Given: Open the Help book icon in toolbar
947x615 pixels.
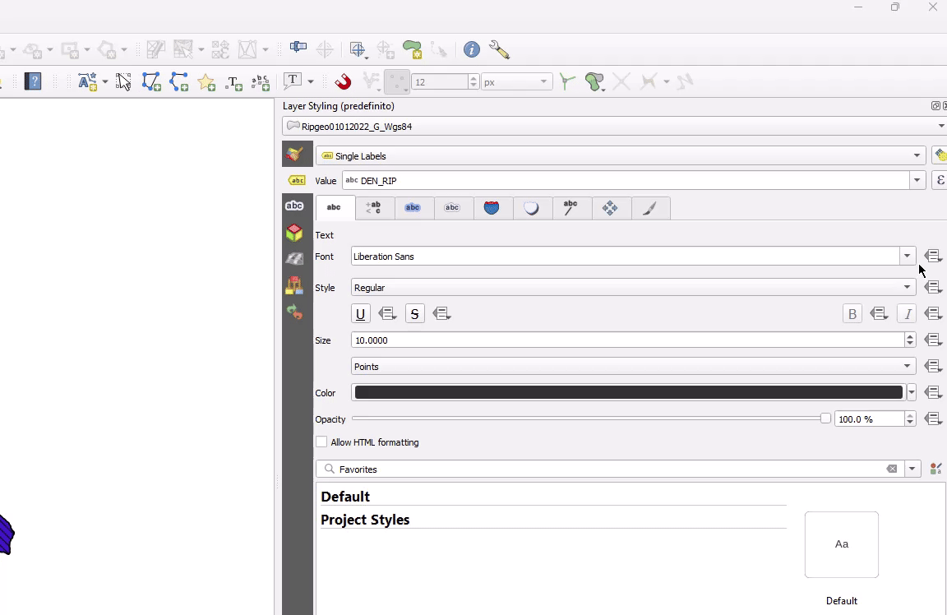Looking at the screenshot, I should coord(33,81).
